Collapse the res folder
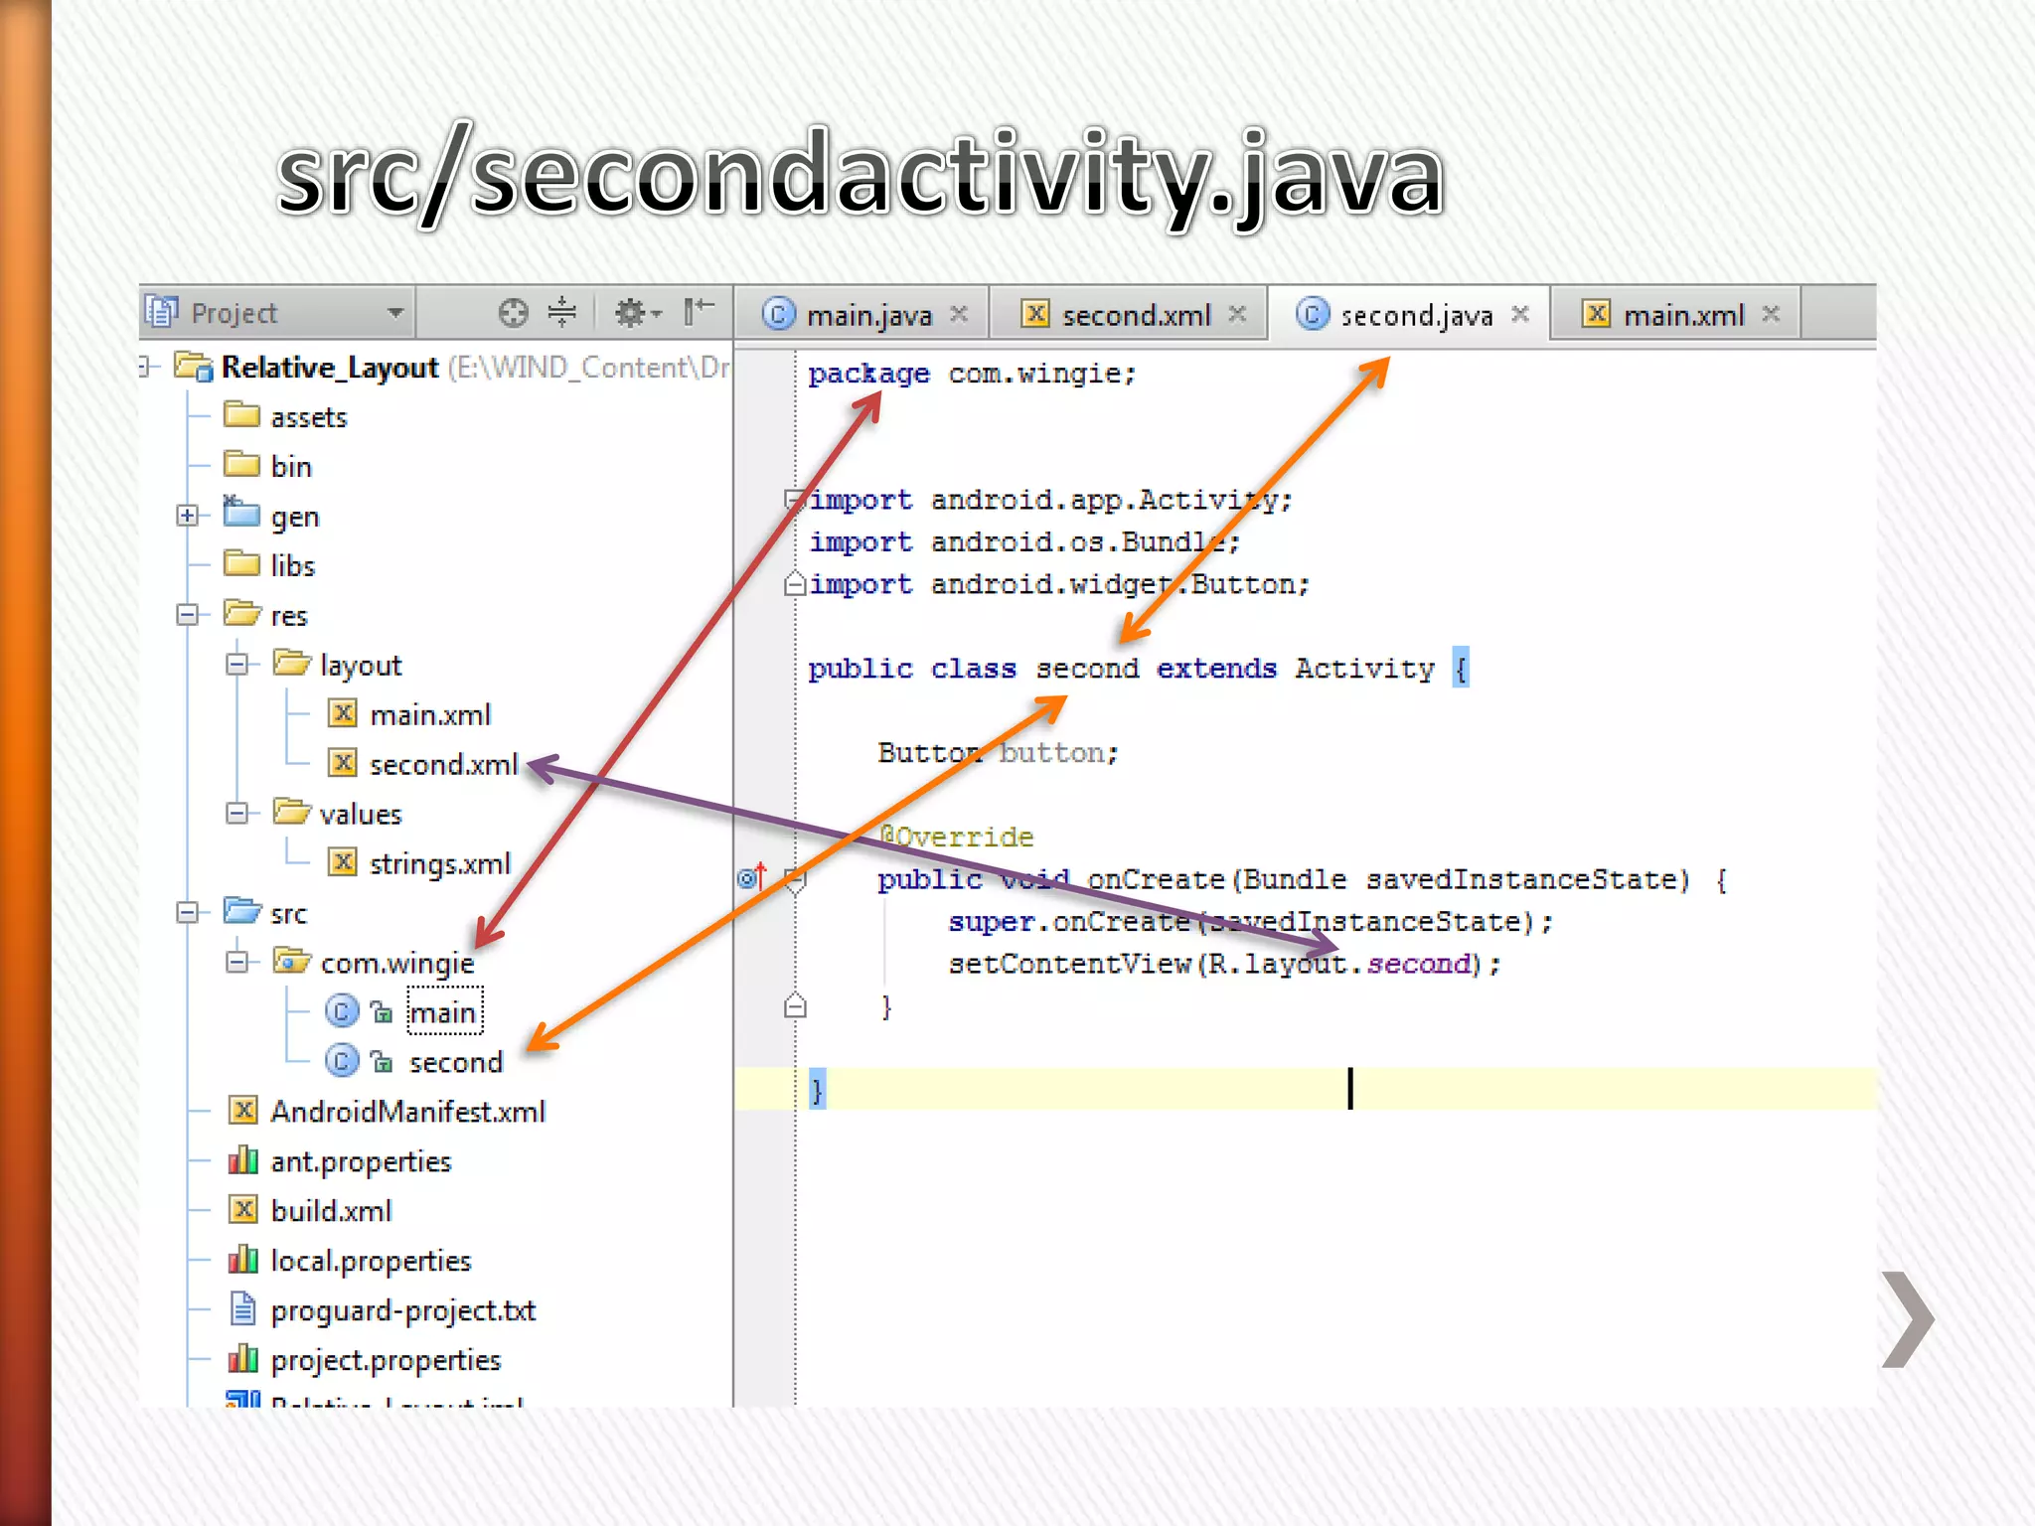Viewport: 2035px width, 1526px height. (x=187, y=615)
